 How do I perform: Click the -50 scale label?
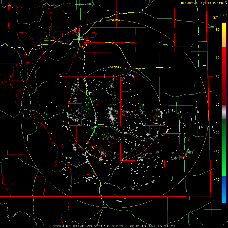[x=217, y=161]
